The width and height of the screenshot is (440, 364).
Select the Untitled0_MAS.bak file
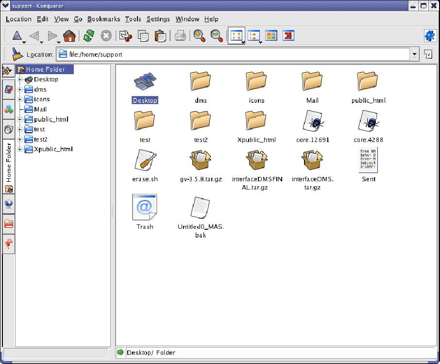pos(201,218)
